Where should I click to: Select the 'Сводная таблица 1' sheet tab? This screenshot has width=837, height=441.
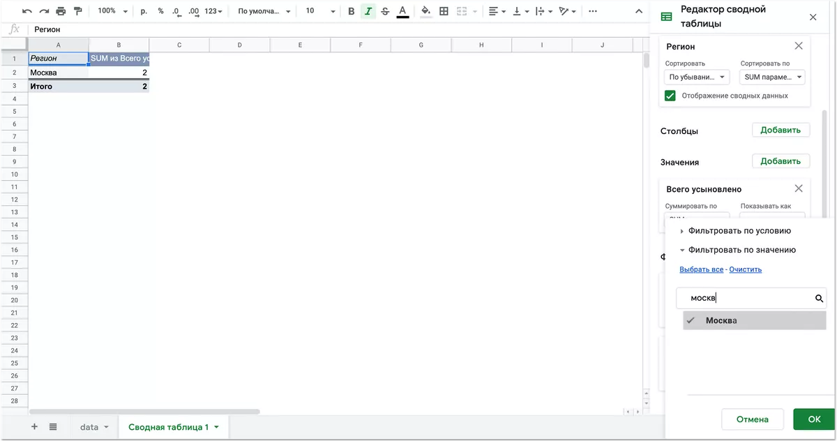pos(168,427)
